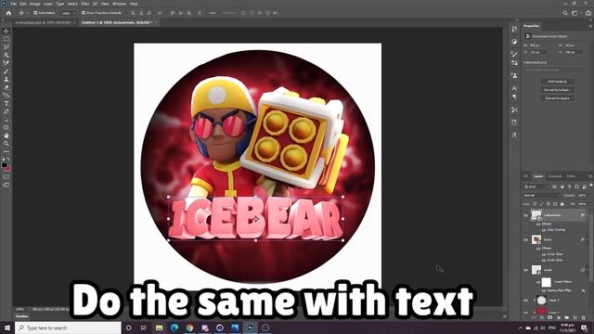Open the Window menu
This screenshot has width=594, height=334.
pos(119,4)
